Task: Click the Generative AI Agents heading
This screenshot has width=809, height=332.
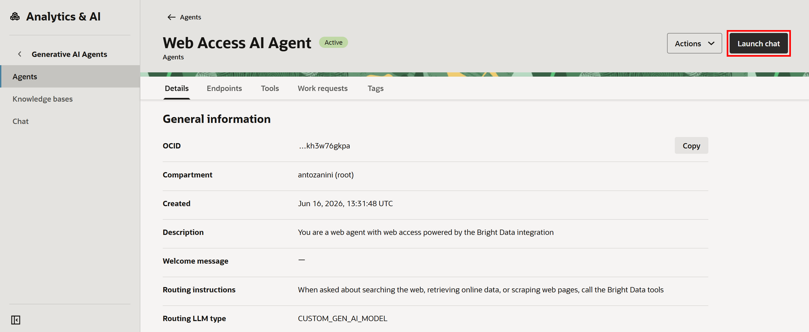Action: click(x=69, y=54)
